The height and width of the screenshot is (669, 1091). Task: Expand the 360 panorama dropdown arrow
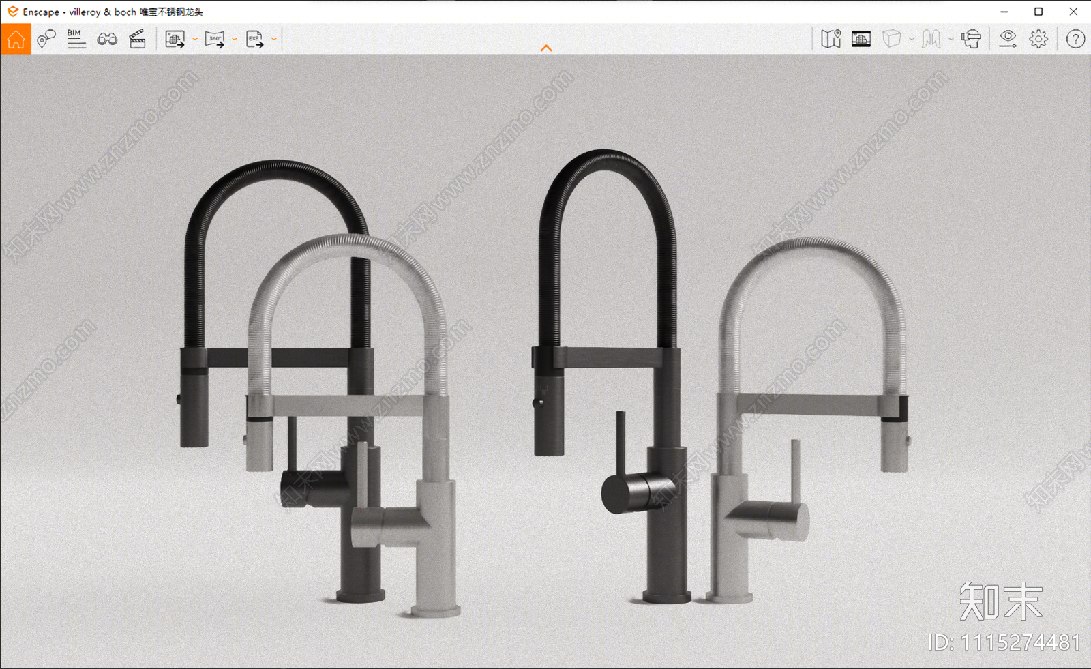pos(235,39)
